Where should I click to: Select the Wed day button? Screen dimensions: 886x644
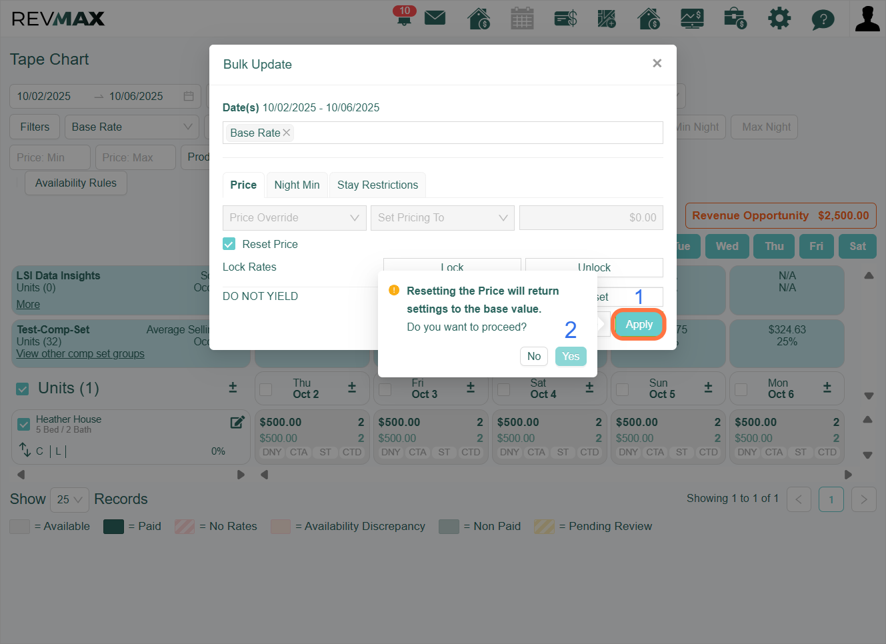pos(727,246)
